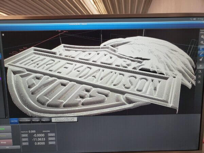Click the green RUN button
This screenshot has width=204, height=153.
coord(5,129)
